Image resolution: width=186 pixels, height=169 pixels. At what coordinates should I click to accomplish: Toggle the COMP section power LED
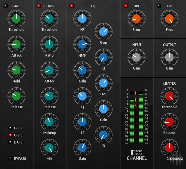(39, 6)
